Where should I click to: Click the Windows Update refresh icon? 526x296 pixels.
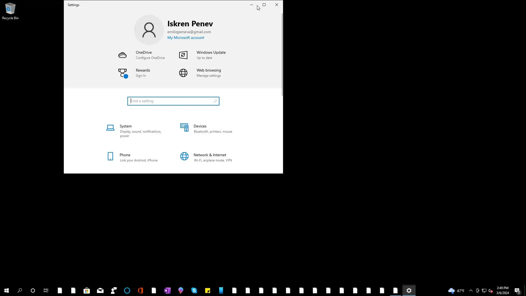coord(183,55)
